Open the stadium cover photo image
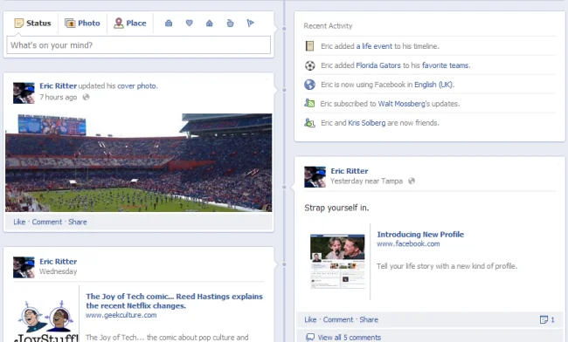This screenshot has width=568, height=342. [139, 162]
